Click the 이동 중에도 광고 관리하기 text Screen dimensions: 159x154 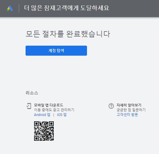pos(54,110)
